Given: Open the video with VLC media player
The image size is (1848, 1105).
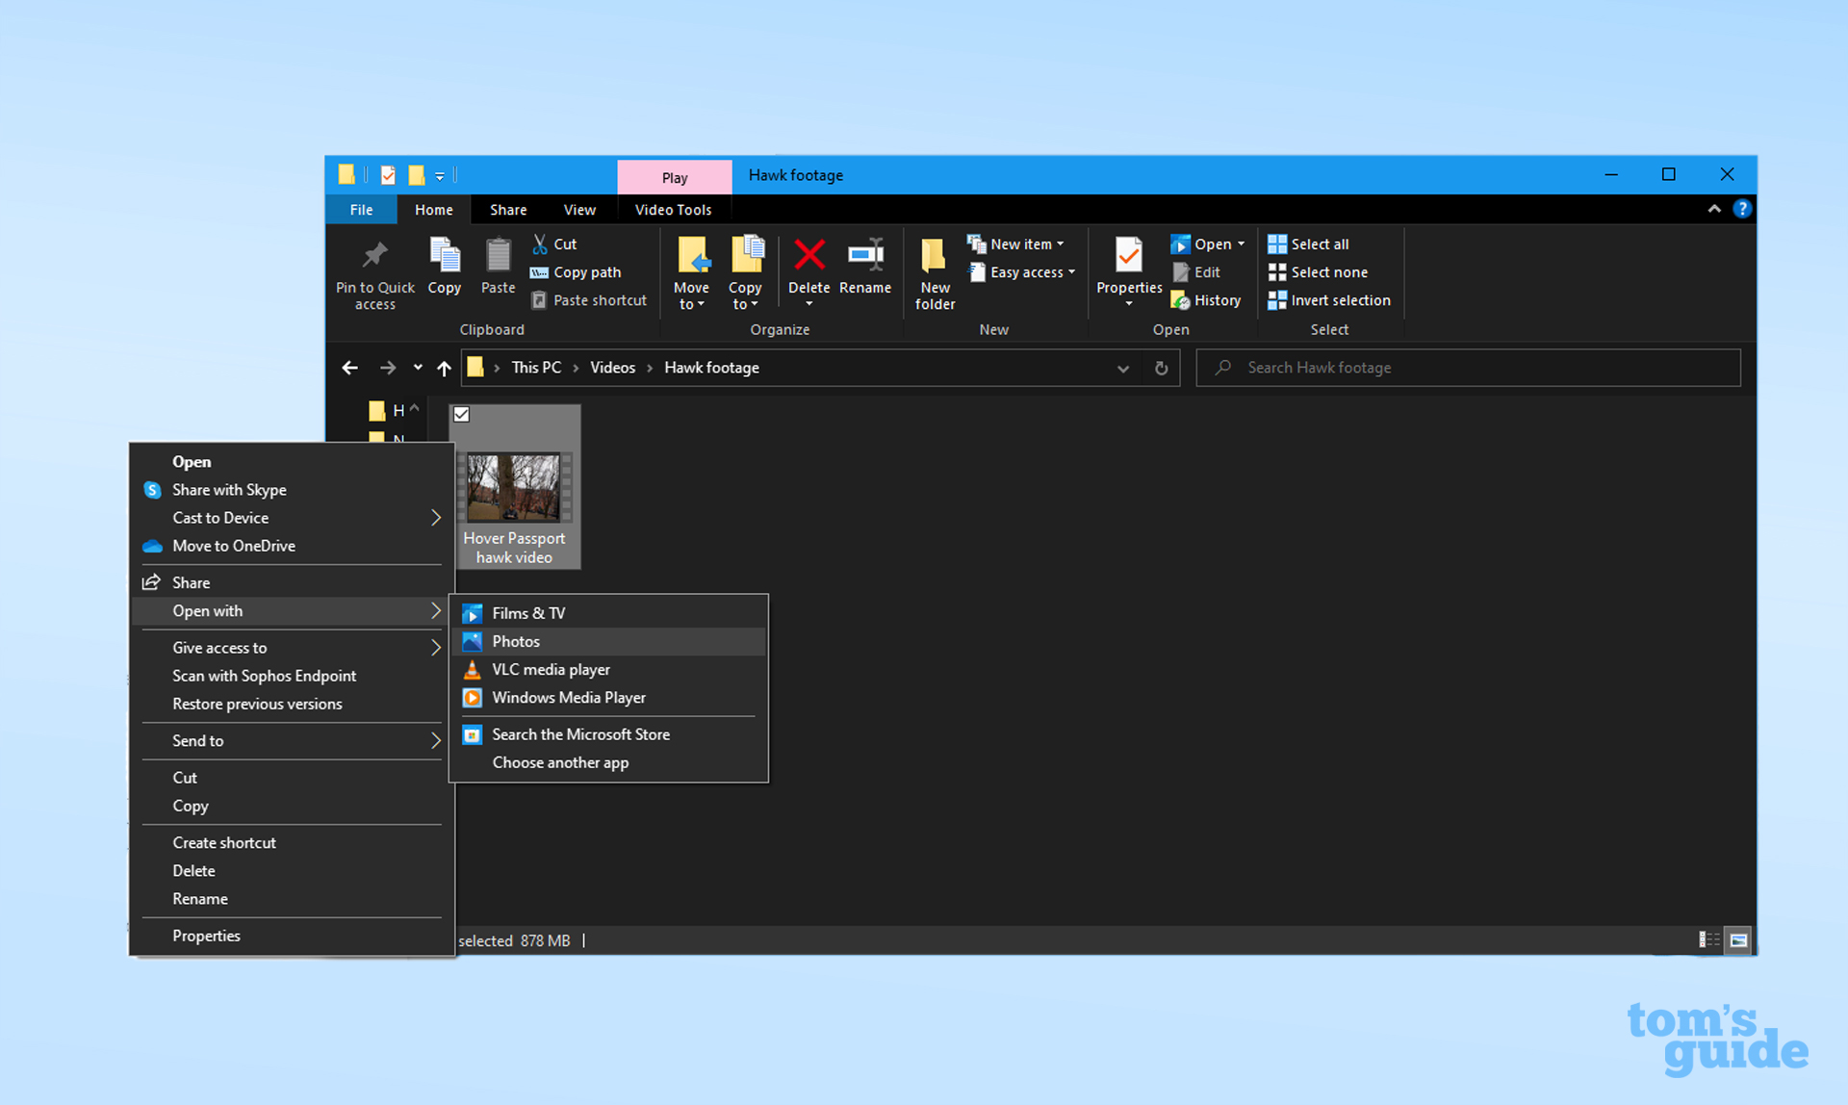Looking at the screenshot, I should (551, 669).
